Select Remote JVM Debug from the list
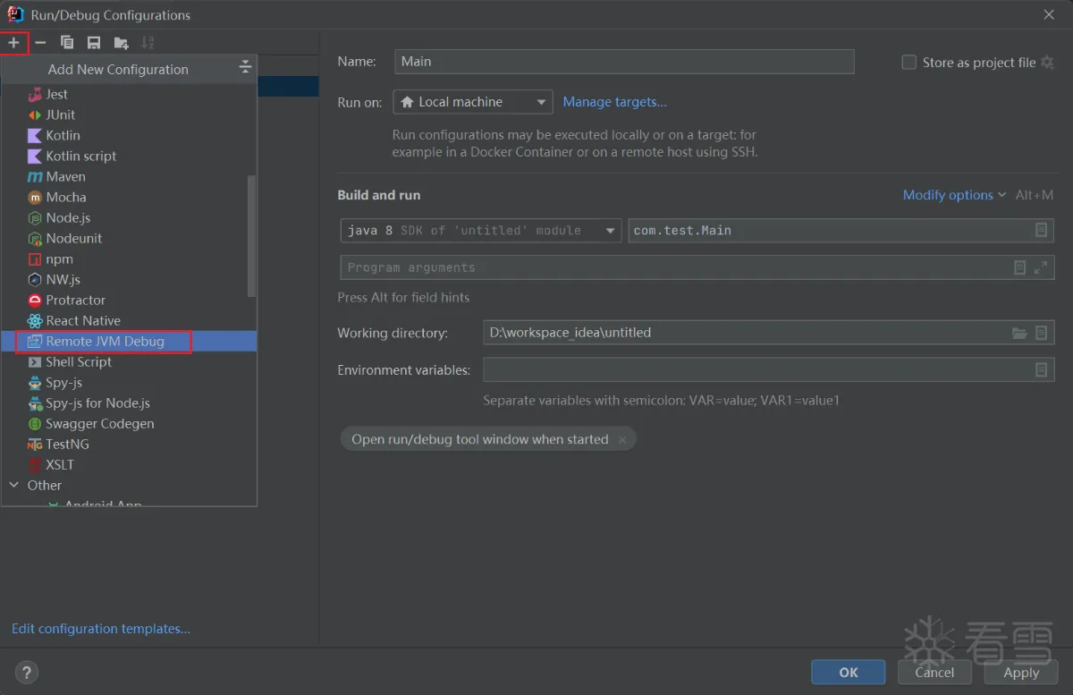The width and height of the screenshot is (1073, 695). pyautogui.click(x=105, y=341)
